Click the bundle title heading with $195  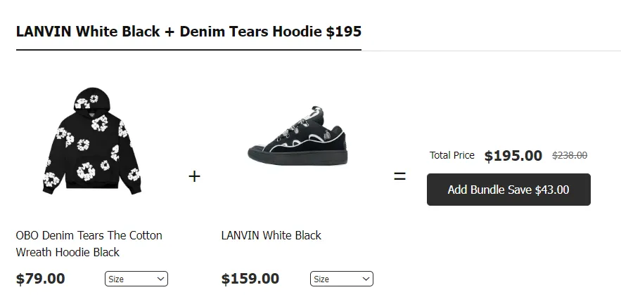coord(188,32)
